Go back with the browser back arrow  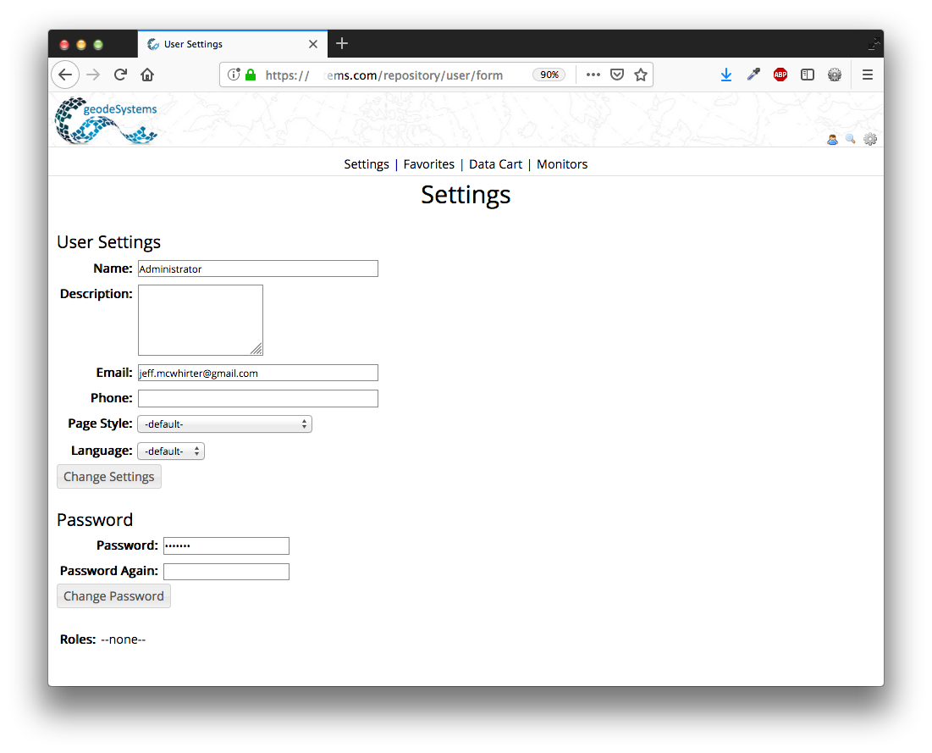[65, 75]
